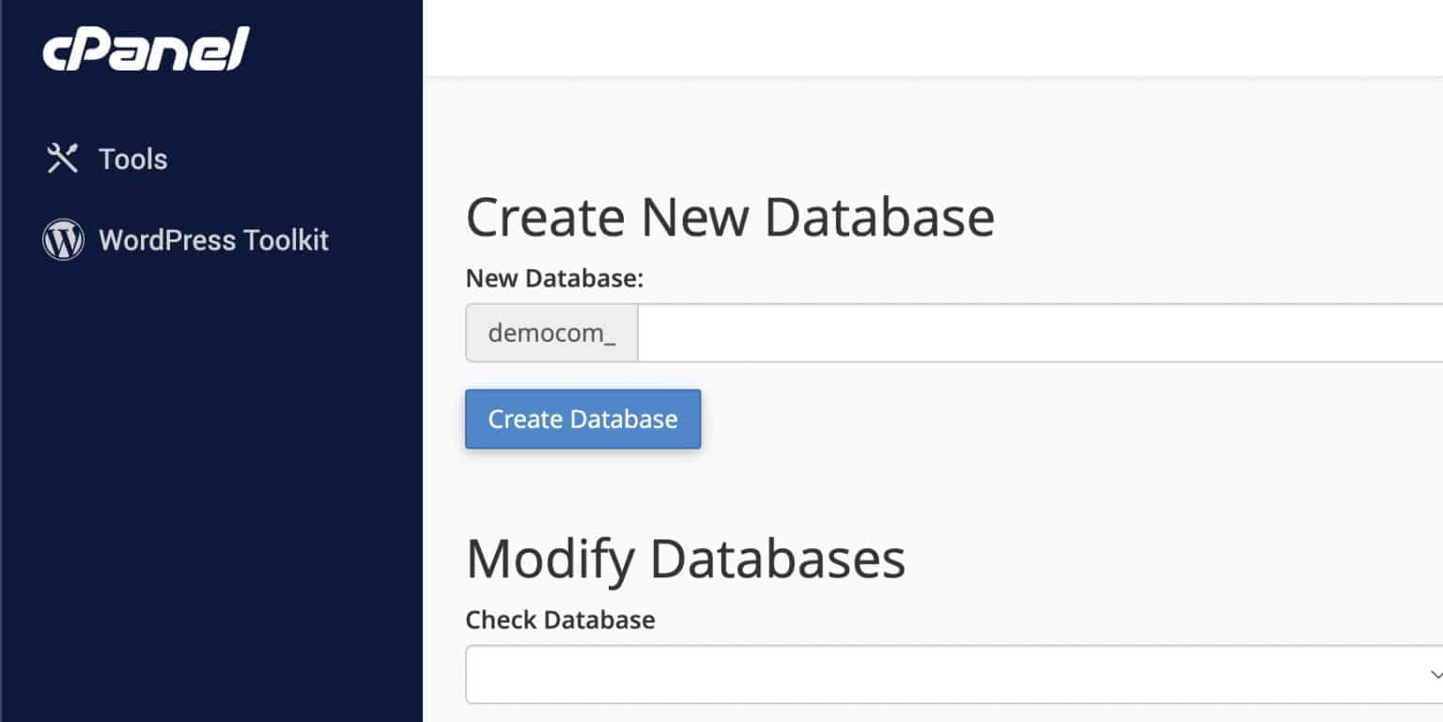Open the Tools page from the sidebar
The height and width of the screenshot is (722, 1443).
[x=132, y=158]
